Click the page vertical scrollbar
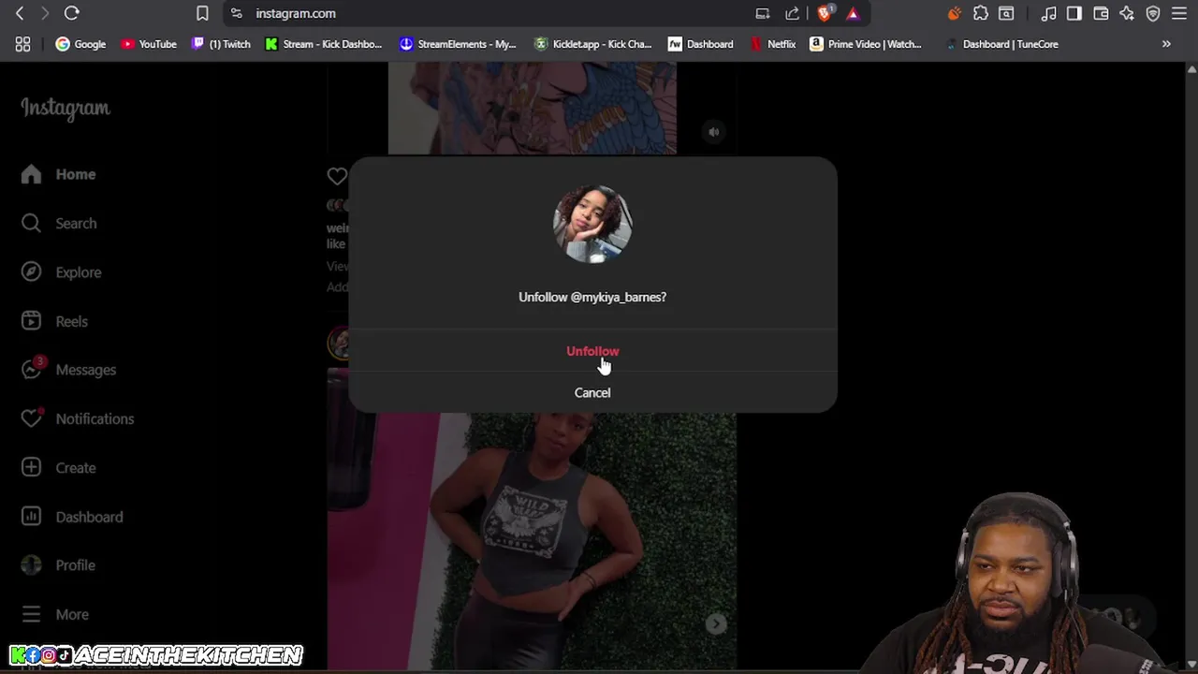The width and height of the screenshot is (1198, 674). click(1191, 365)
